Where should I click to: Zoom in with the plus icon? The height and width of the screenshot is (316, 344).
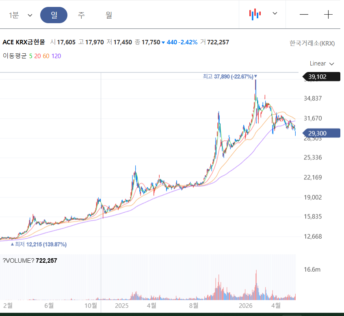(x=328, y=15)
